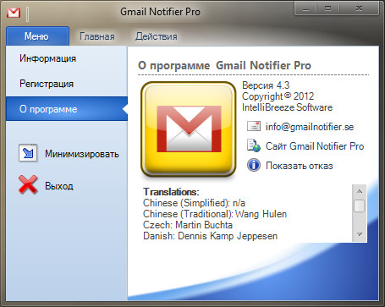Image resolution: width=385 pixels, height=307 pixels.
Task: Click the Минимизировать label
Action: pos(82,154)
